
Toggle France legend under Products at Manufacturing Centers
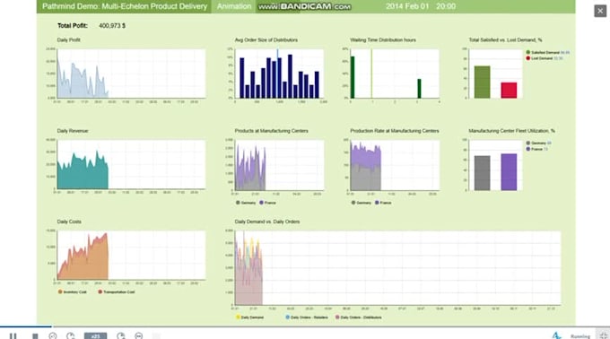267,203
